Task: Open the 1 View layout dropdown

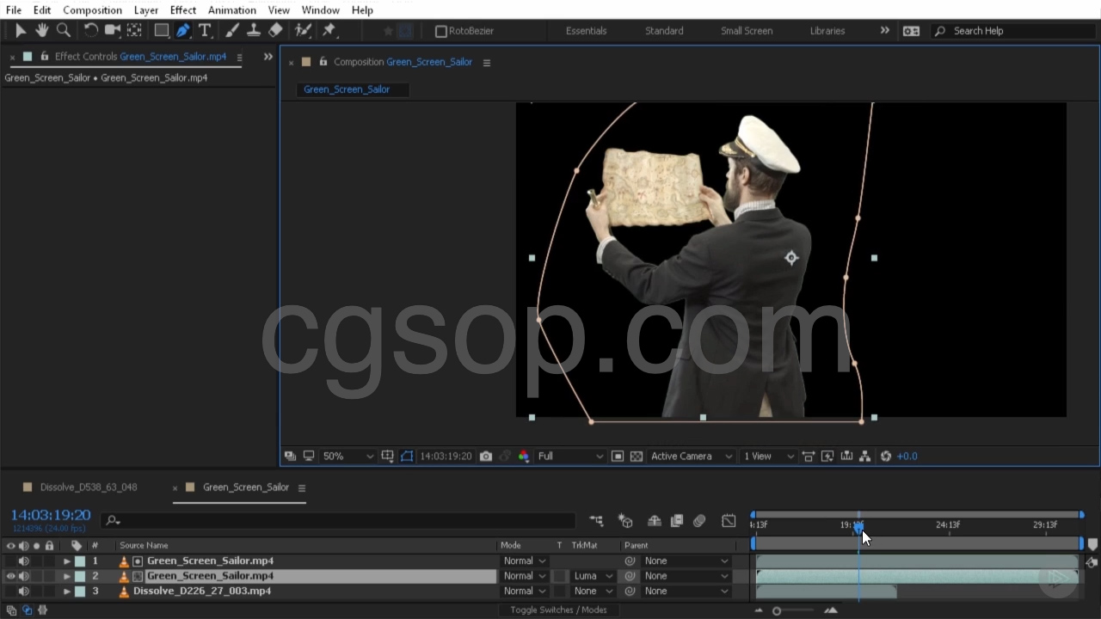Action: (767, 457)
